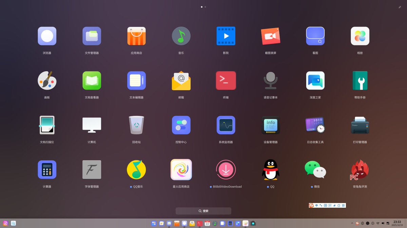Click the pink swirl icon on the taskbar
The height and width of the screenshot is (228, 407).
click(5, 223)
